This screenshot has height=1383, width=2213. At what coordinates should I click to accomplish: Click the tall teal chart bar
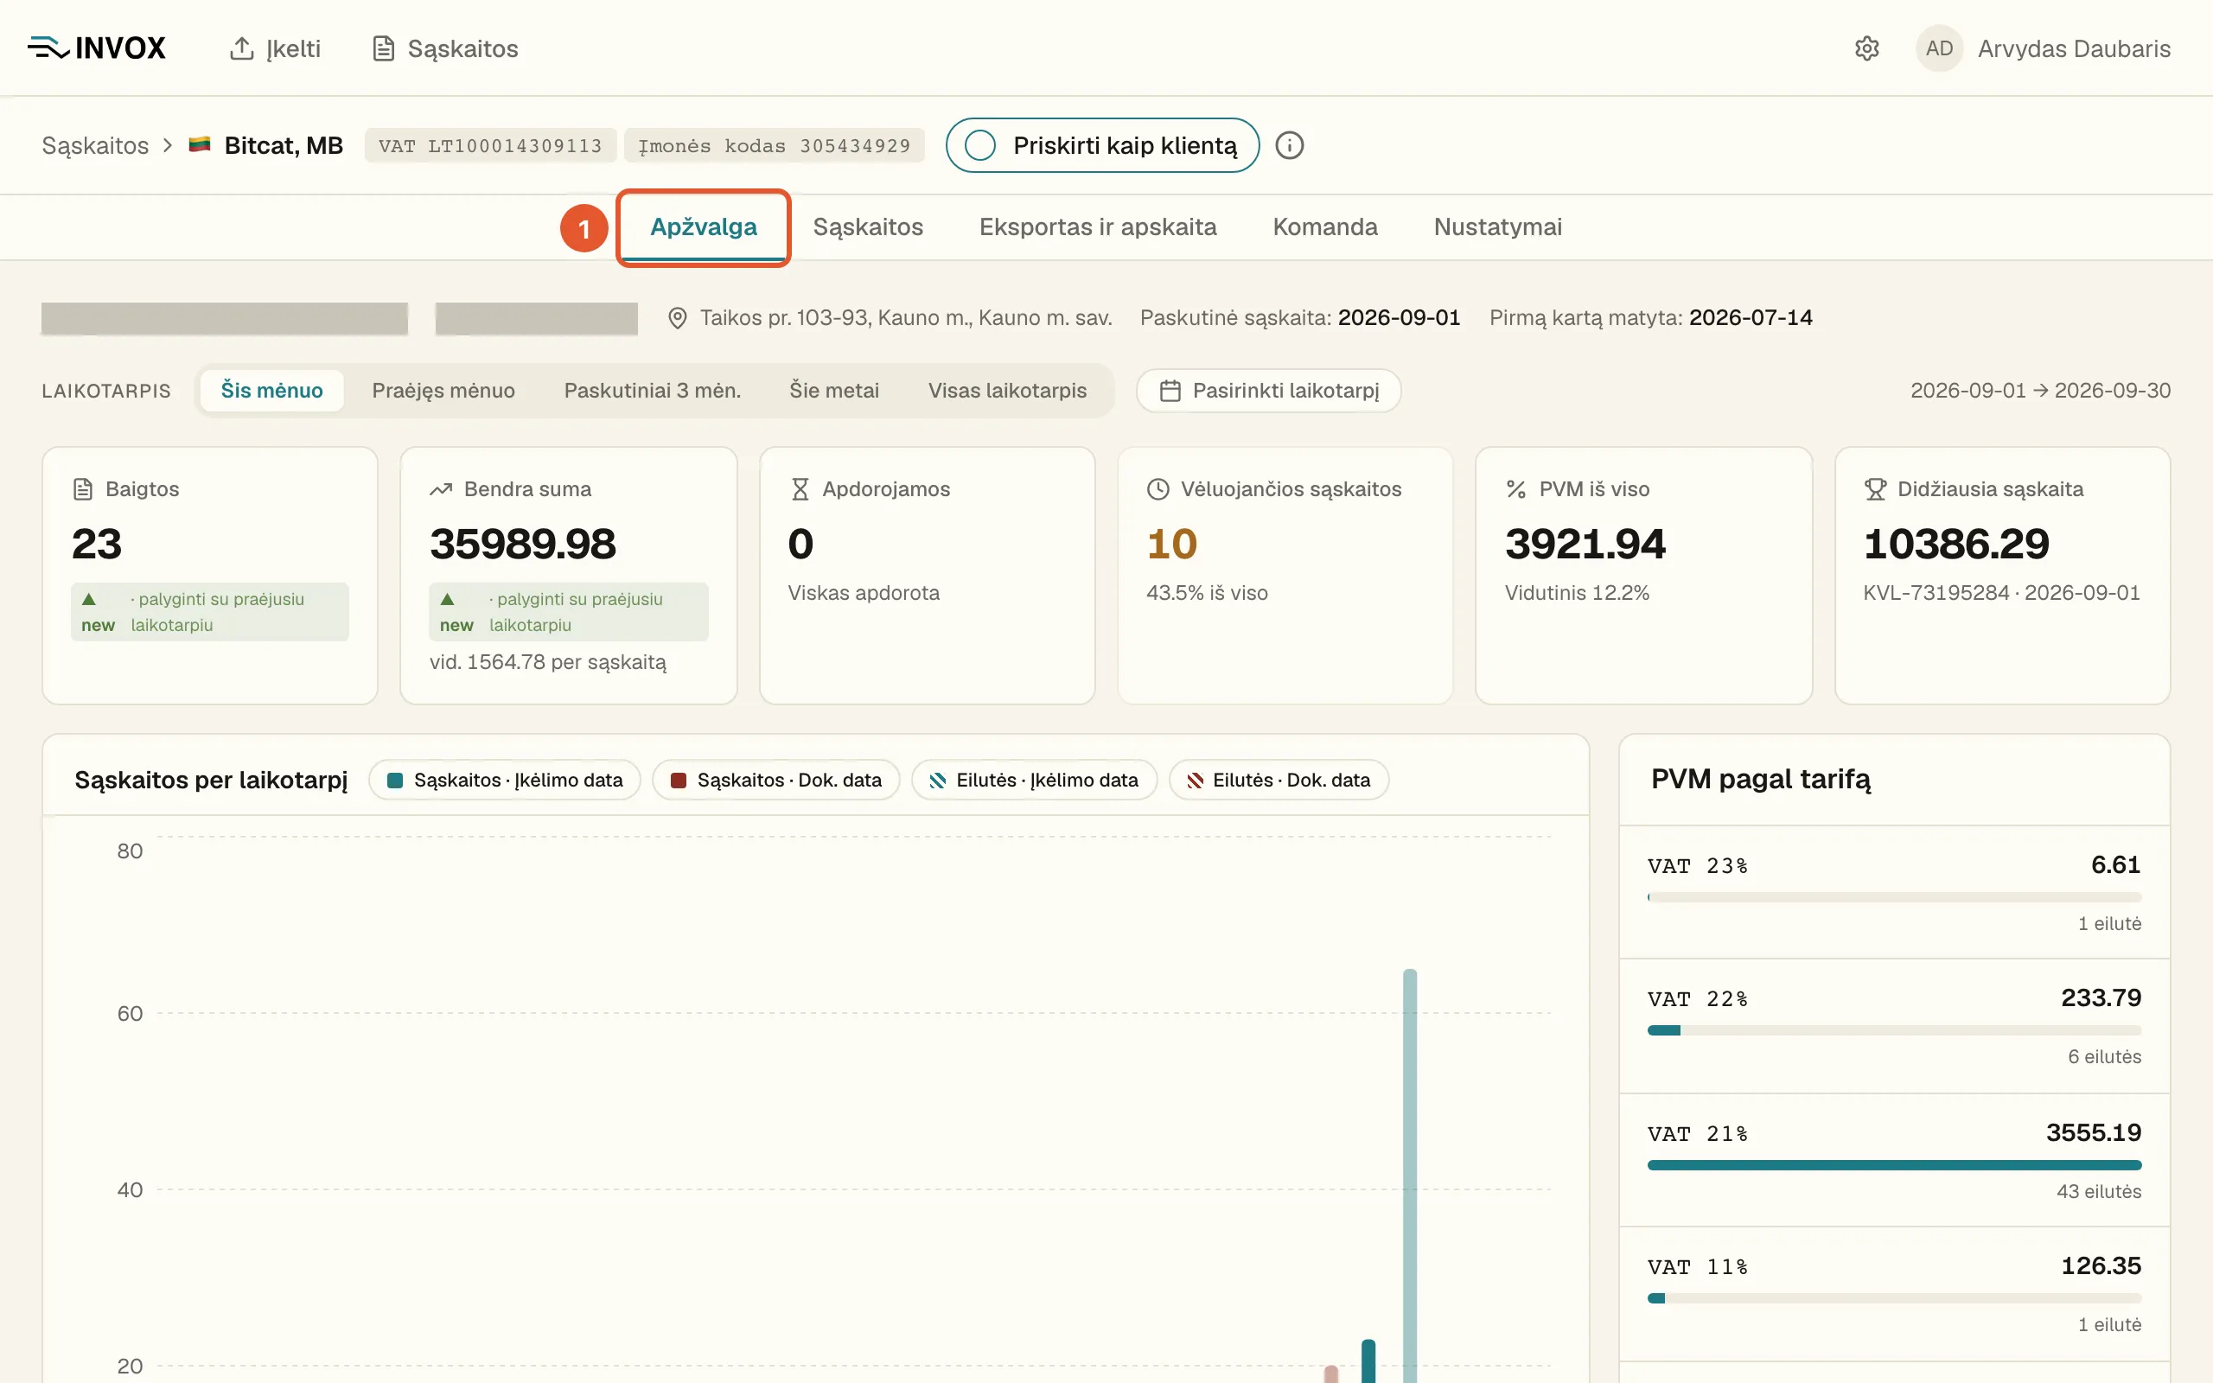click(1409, 1176)
